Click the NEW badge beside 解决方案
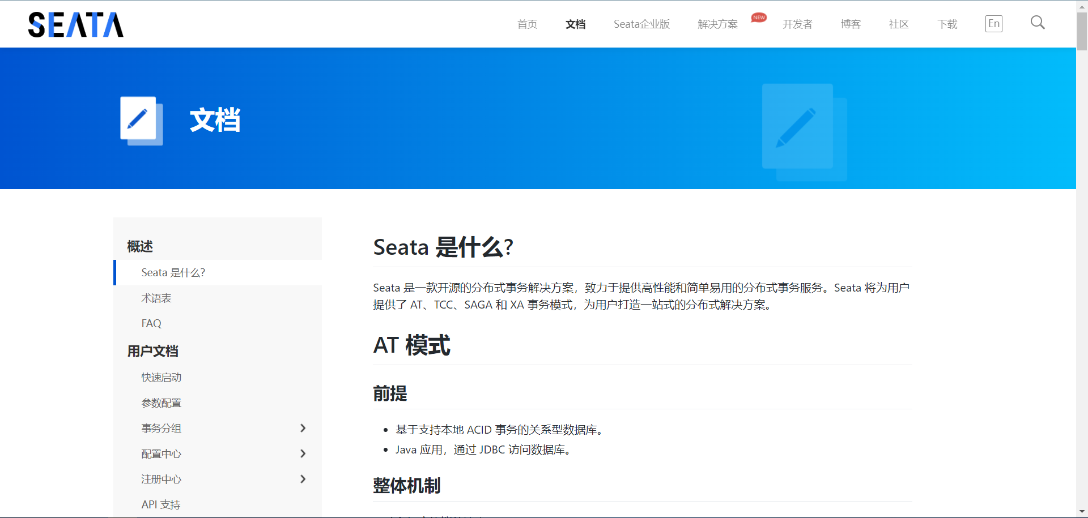Image resolution: width=1088 pixels, height=518 pixels. [759, 18]
